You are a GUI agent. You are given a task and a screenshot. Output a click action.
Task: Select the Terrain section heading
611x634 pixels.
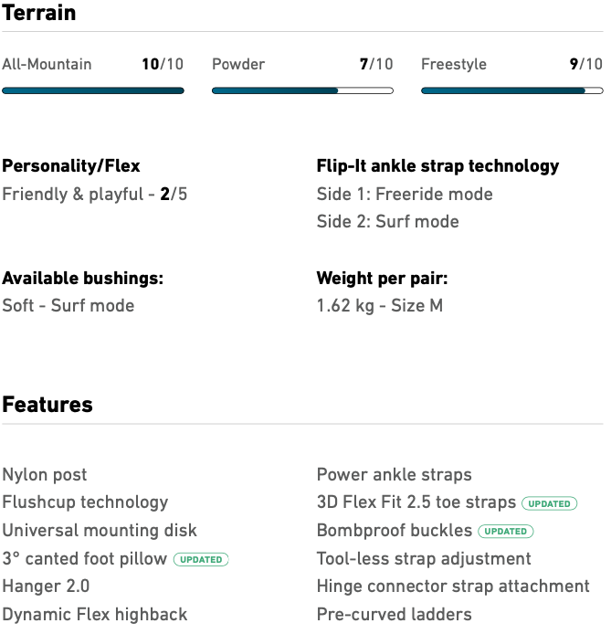coord(39,13)
